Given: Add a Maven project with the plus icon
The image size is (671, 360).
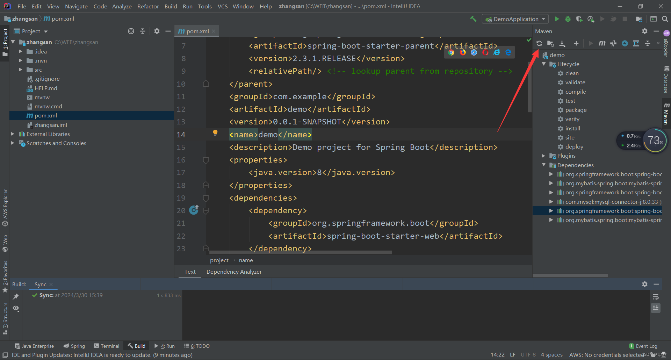Looking at the screenshot, I should 576,43.
